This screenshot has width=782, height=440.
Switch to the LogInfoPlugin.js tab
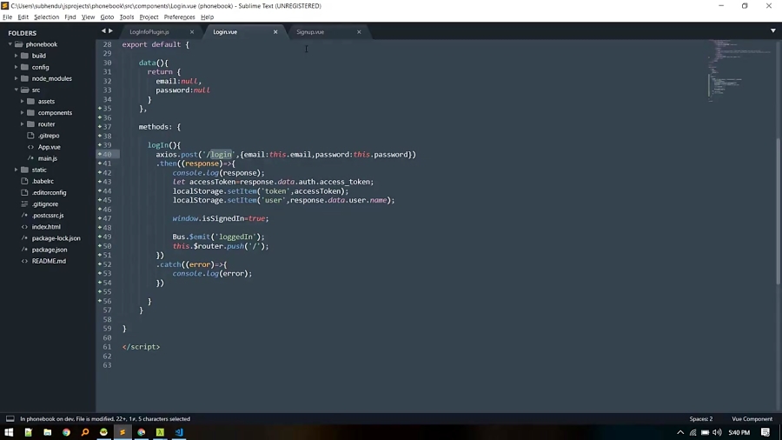pos(149,32)
